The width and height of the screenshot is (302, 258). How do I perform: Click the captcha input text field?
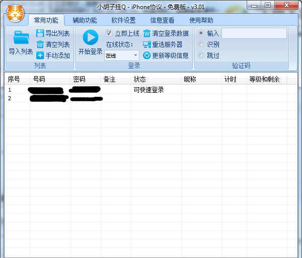coord(254,33)
